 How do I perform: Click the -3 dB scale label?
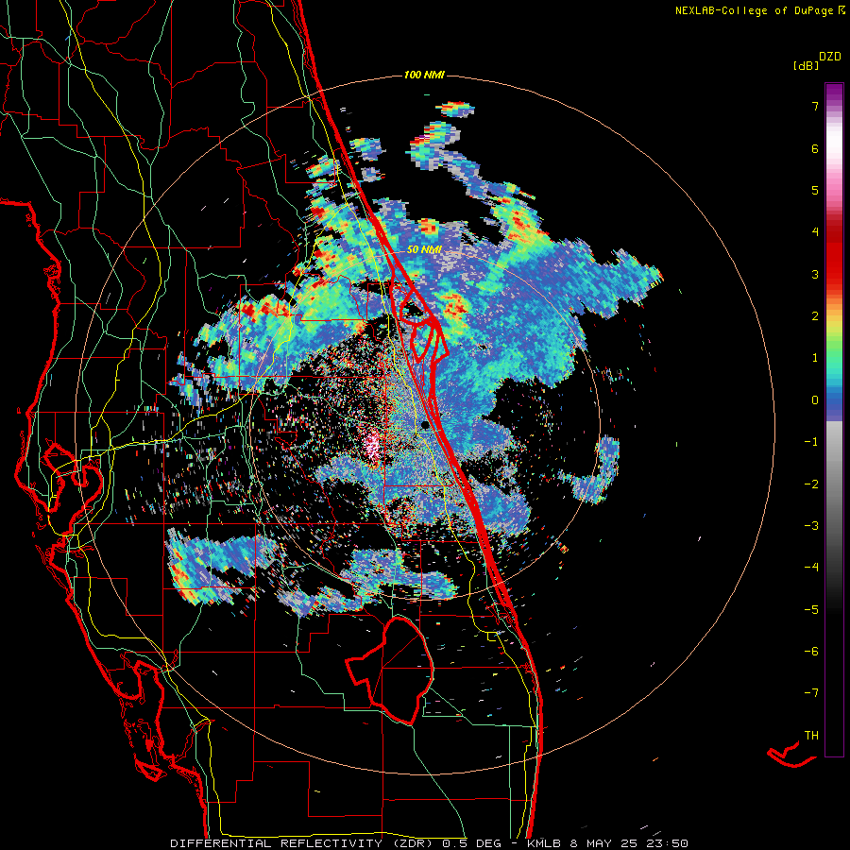[x=811, y=526]
